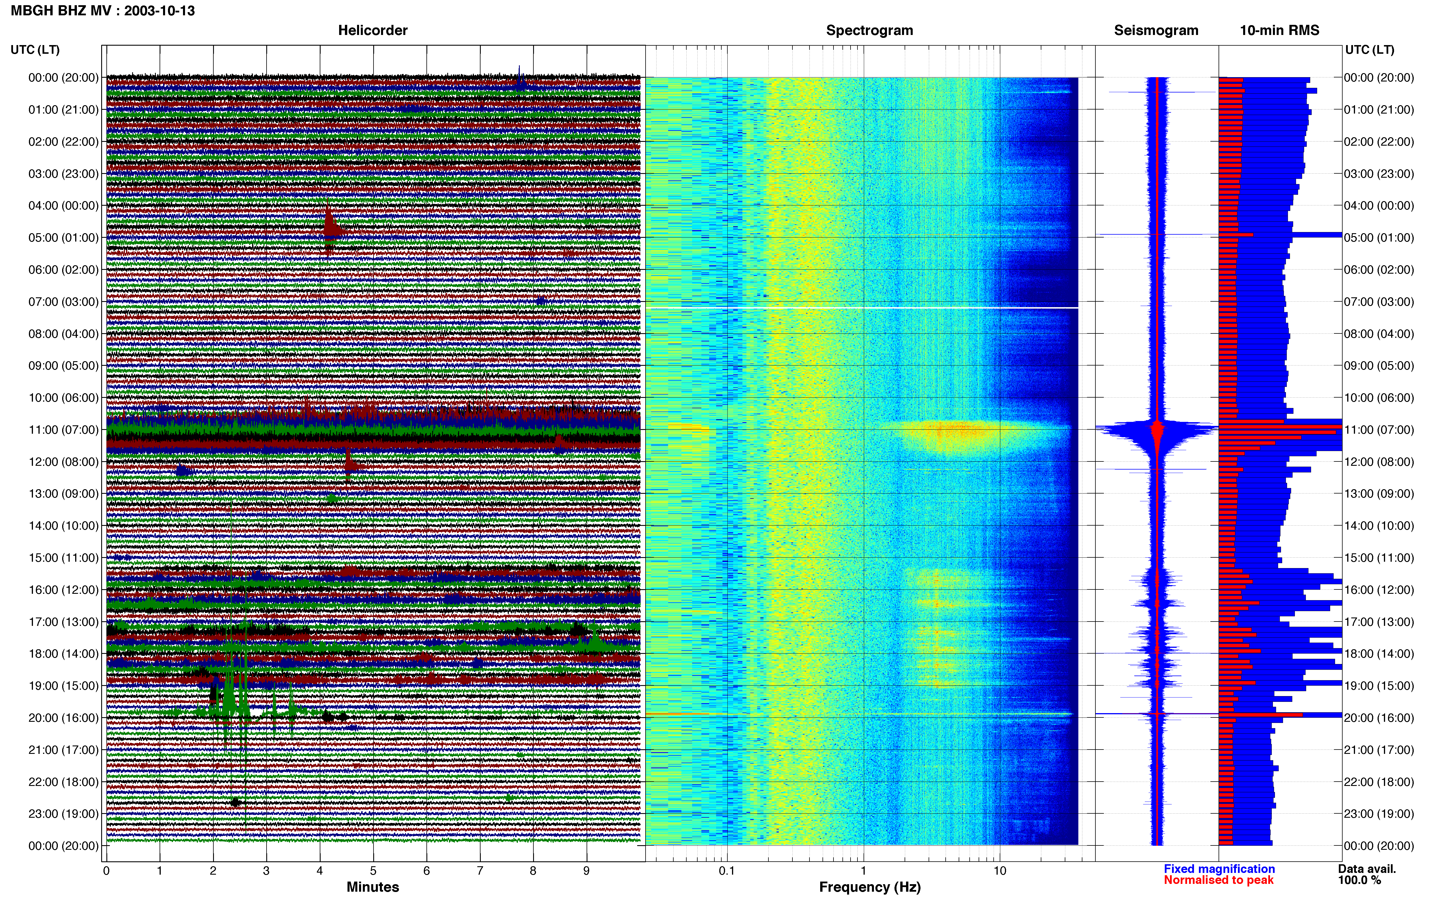Click the left time label '22:00 (18:00)'
Image resolution: width=1451 pixels, height=907 pixels.
(64, 782)
